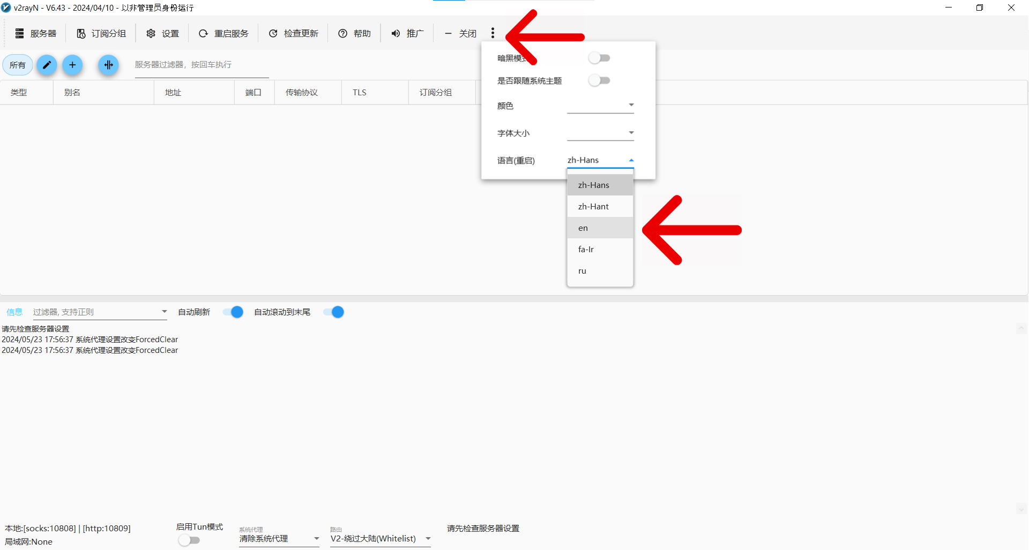Toggle the 自动刷新 auto refresh switch

pos(234,312)
